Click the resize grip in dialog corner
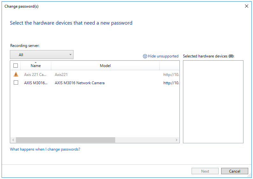The width and height of the screenshot is (253, 179). (x=249, y=175)
